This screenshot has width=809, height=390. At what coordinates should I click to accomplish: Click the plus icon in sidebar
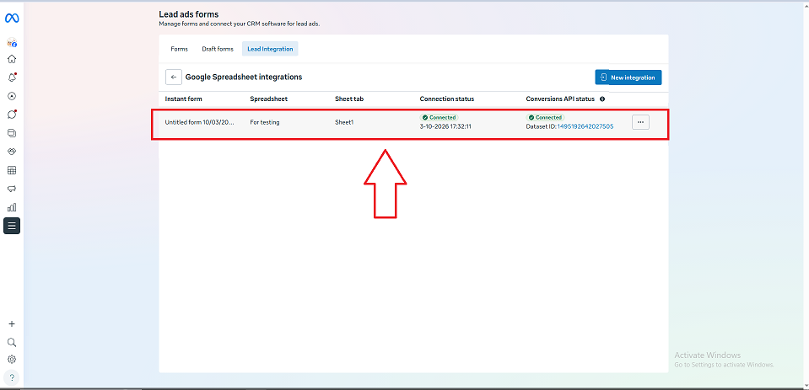click(12, 323)
